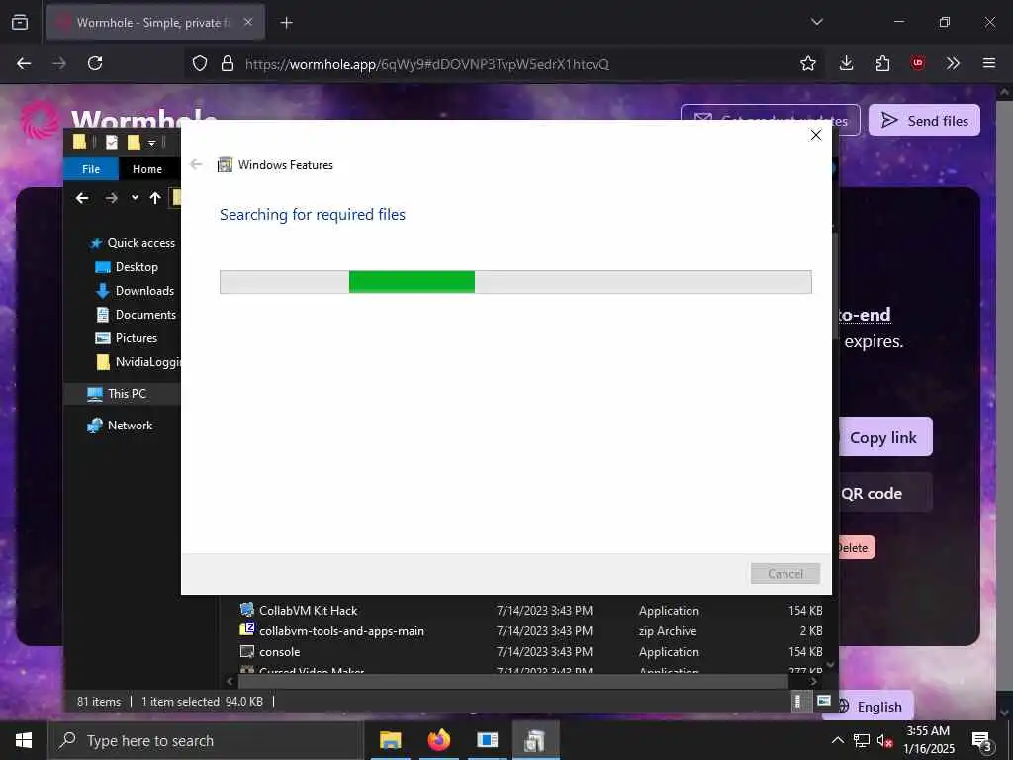Screen dimensions: 1013x760
Task: Switch Explorer to large icons view
Action: coord(824,702)
